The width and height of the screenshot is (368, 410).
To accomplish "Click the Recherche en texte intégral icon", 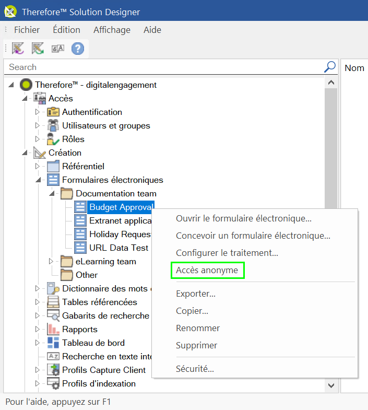I will 53,356.
